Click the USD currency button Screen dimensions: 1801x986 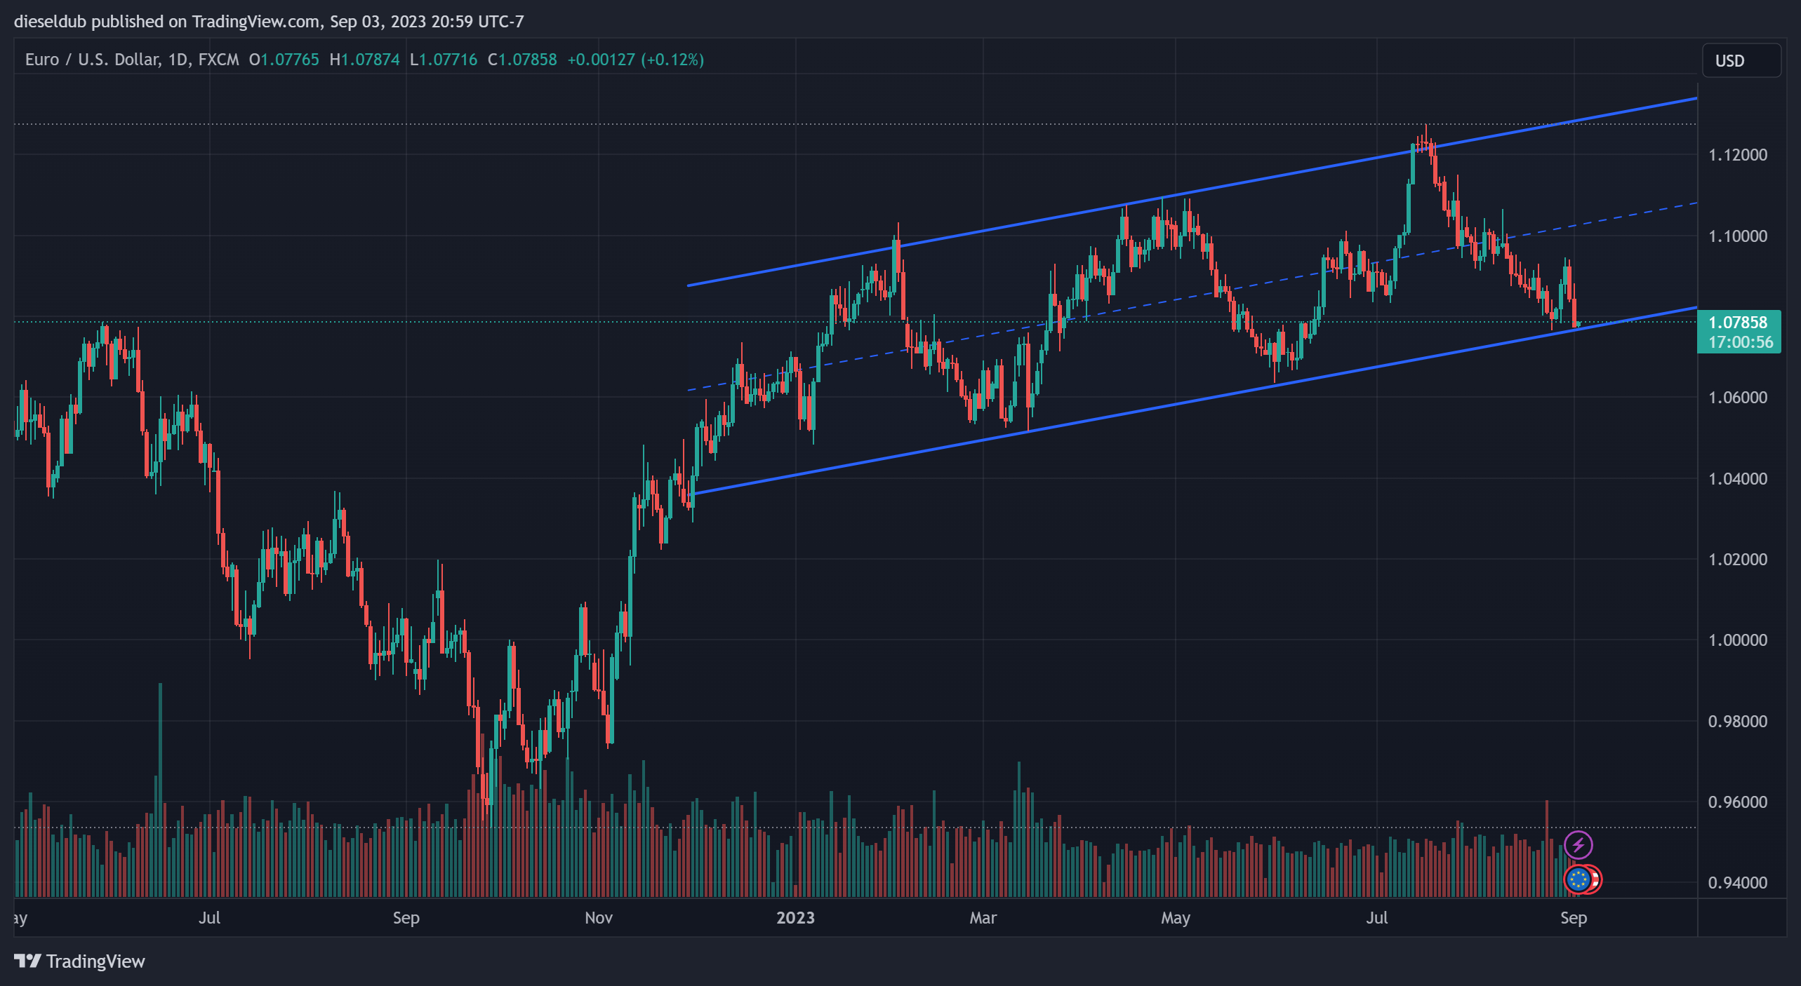pos(1741,60)
